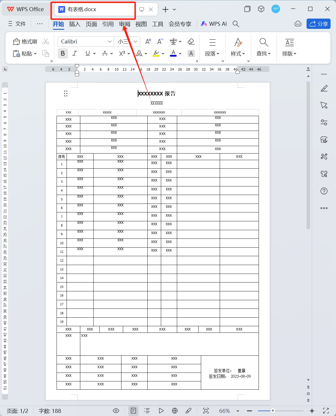Toggle Bold formatting
336x416 pixels.
tap(63, 53)
